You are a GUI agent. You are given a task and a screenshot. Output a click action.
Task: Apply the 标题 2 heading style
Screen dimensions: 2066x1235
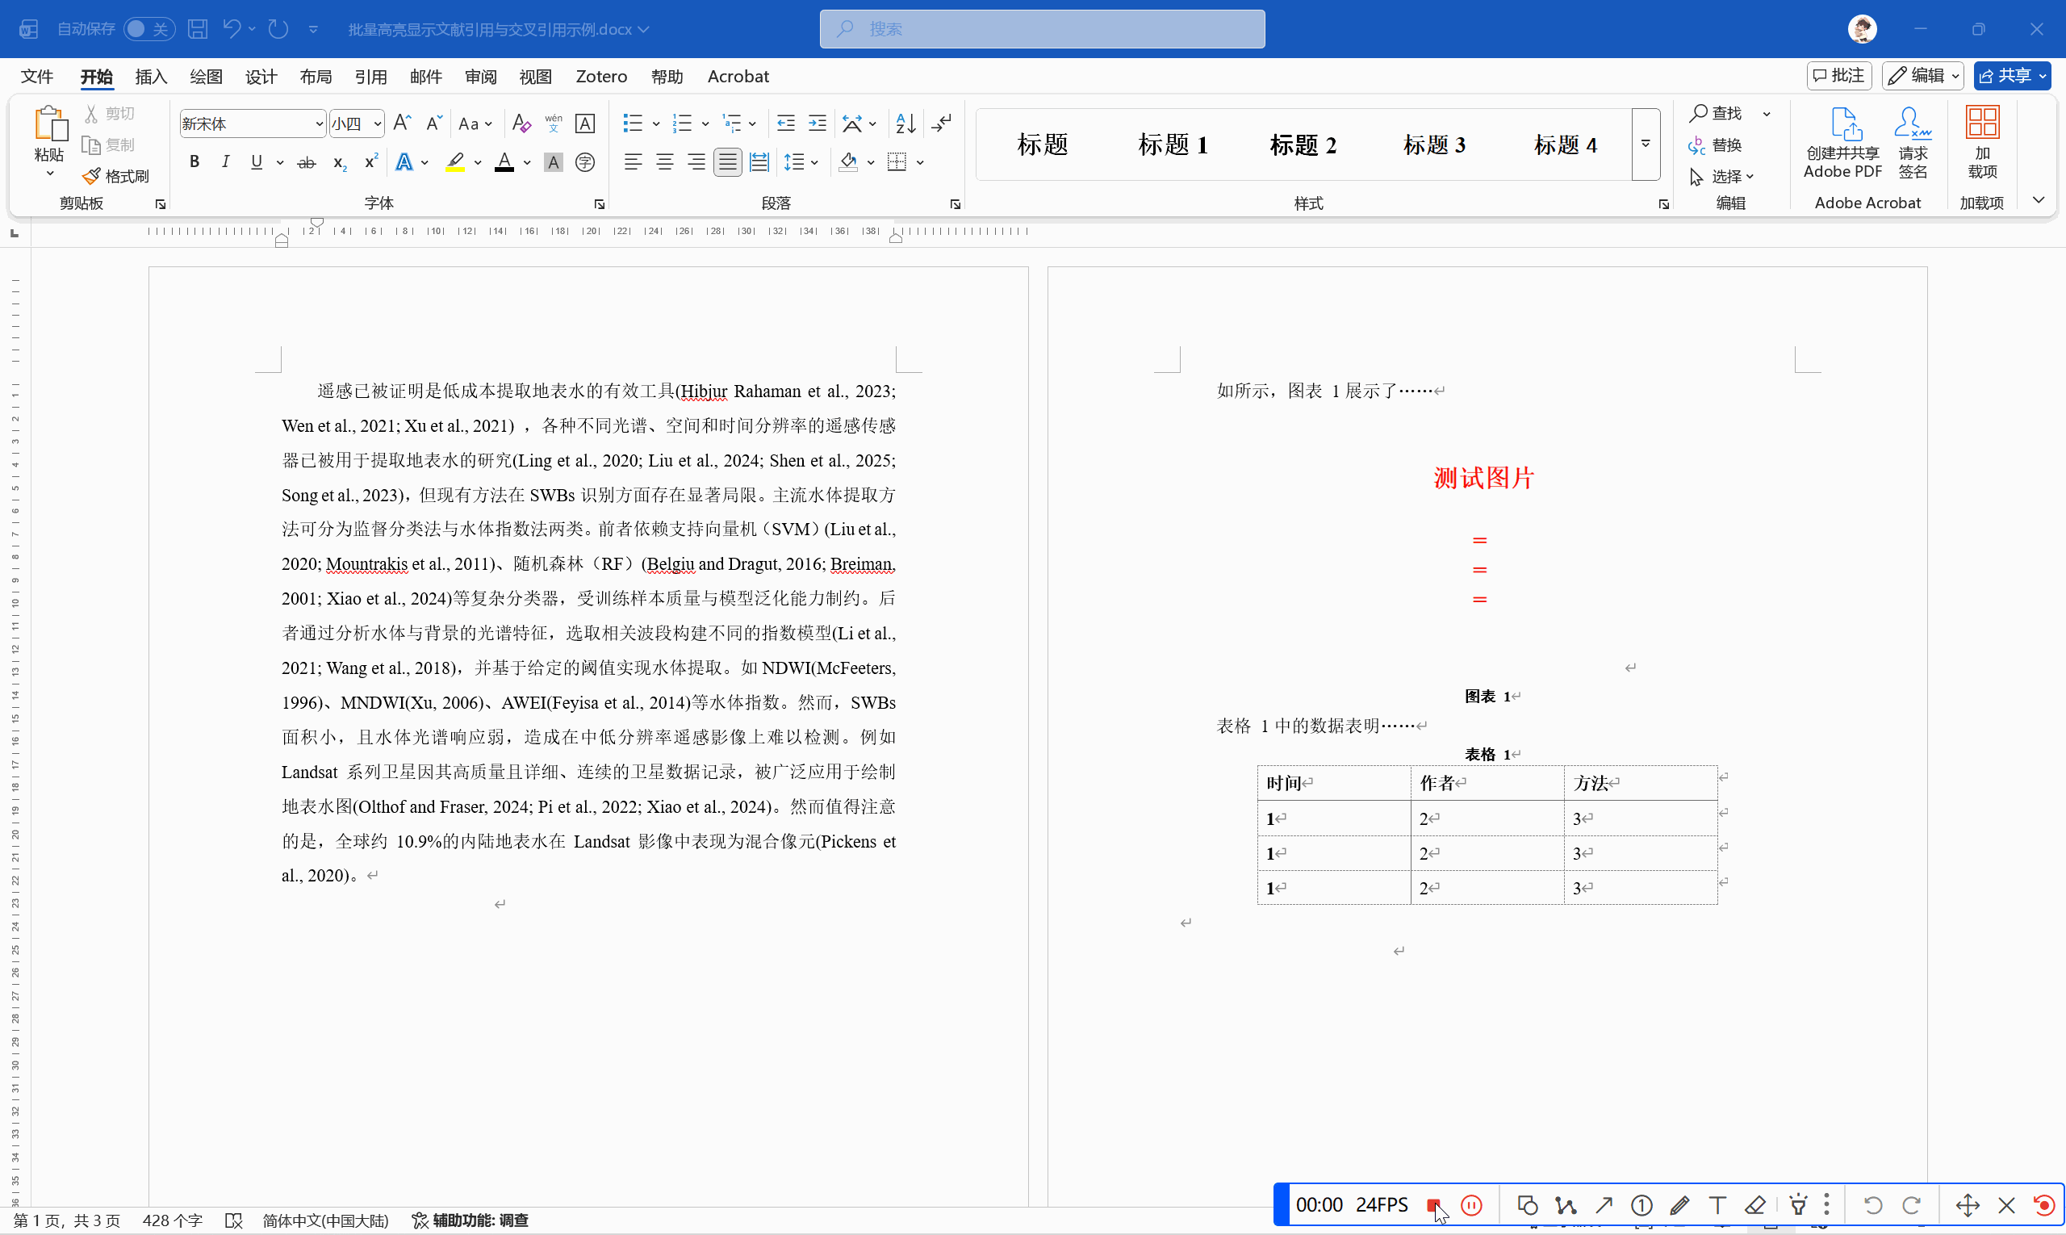(x=1303, y=144)
